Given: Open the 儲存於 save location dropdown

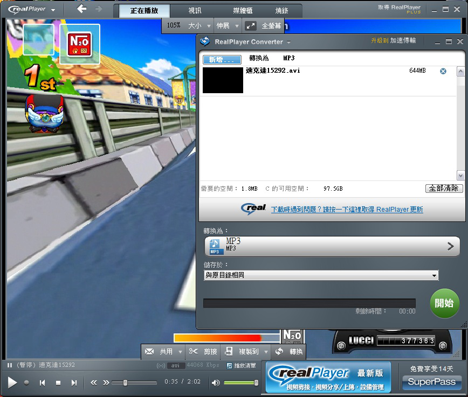Looking at the screenshot, I should pos(321,275).
